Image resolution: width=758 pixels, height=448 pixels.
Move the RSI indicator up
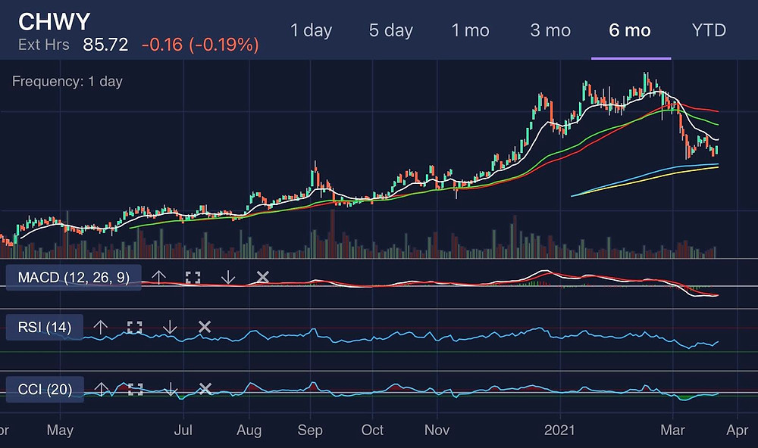click(101, 328)
